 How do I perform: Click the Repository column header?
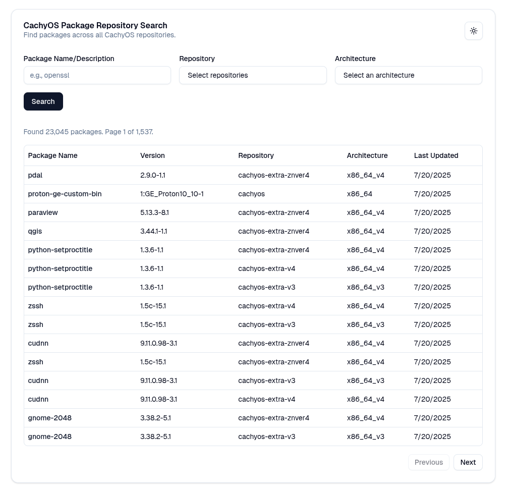[256, 155]
